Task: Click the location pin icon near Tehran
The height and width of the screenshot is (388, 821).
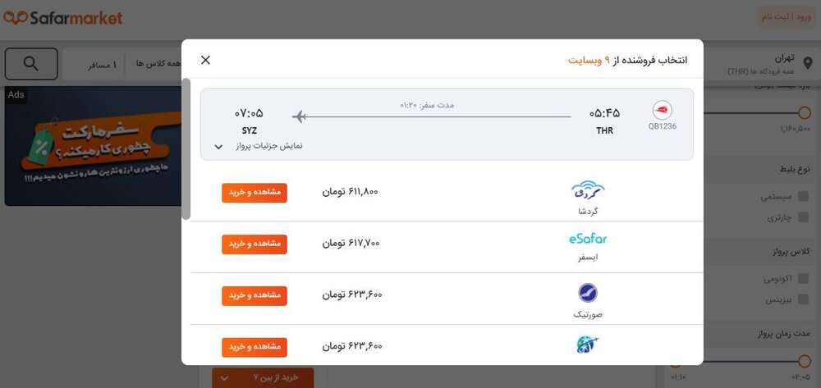Action: click(808, 64)
